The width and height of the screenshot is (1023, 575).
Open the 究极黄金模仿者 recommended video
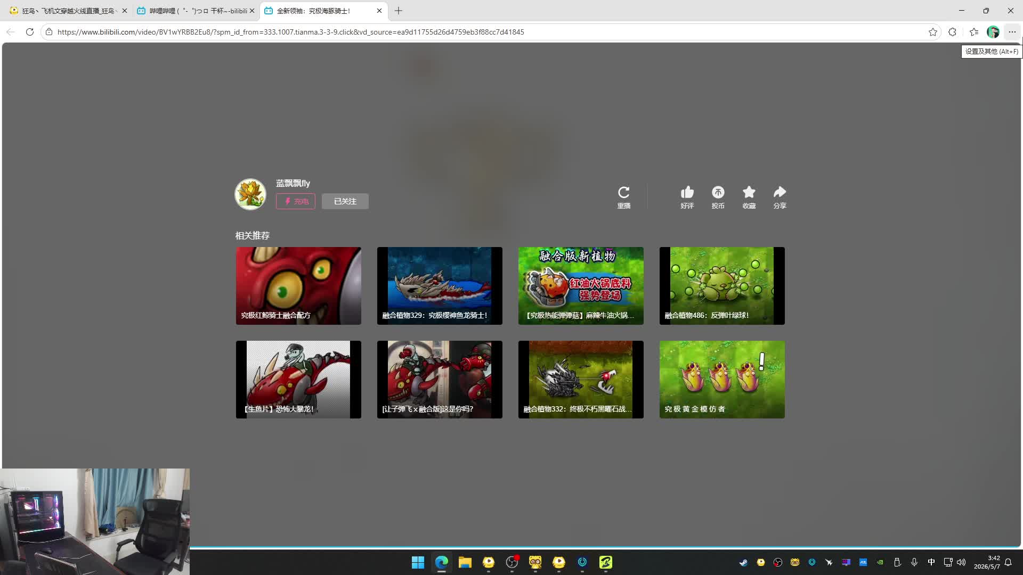[x=722, y=380]
